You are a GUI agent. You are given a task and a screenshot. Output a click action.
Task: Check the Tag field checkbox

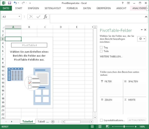101,47
